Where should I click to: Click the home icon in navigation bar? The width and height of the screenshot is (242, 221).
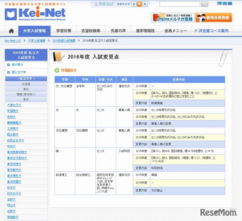(x=11, y=31)
